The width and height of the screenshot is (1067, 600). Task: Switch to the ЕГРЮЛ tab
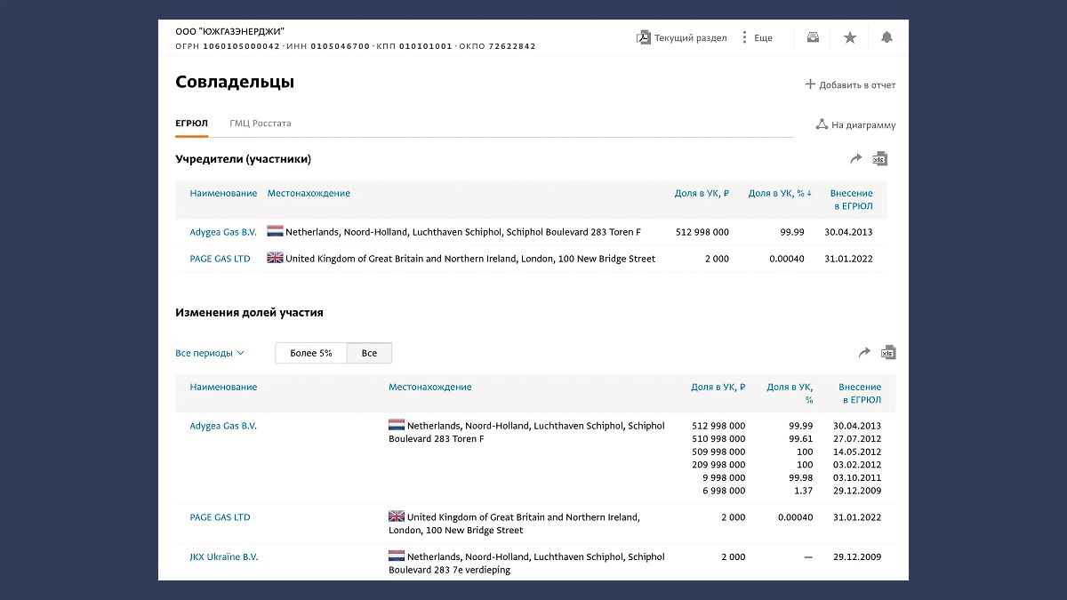(x=191, y=124)
